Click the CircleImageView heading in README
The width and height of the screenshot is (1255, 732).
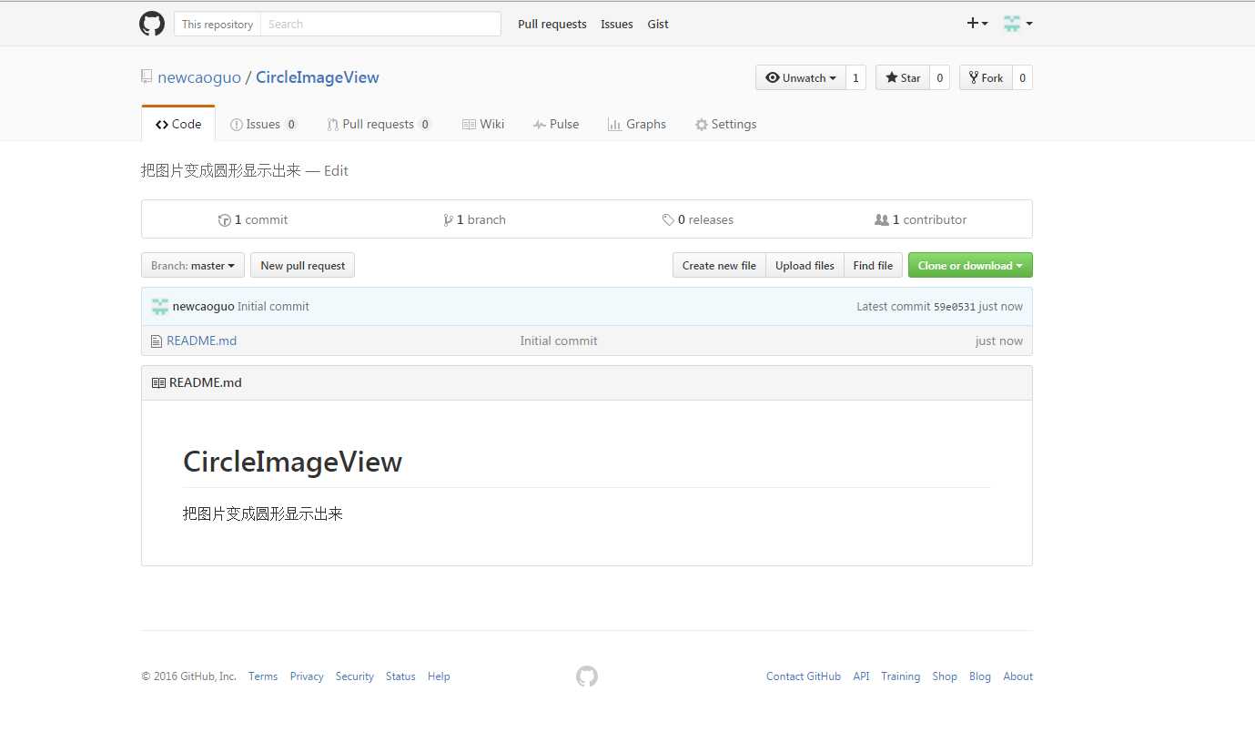pyautogui.click(x=292, y=462)
